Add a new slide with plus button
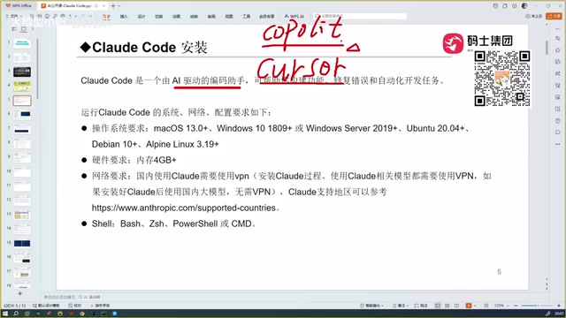This screenshot has height=318, width=566. tap(19, 294)
